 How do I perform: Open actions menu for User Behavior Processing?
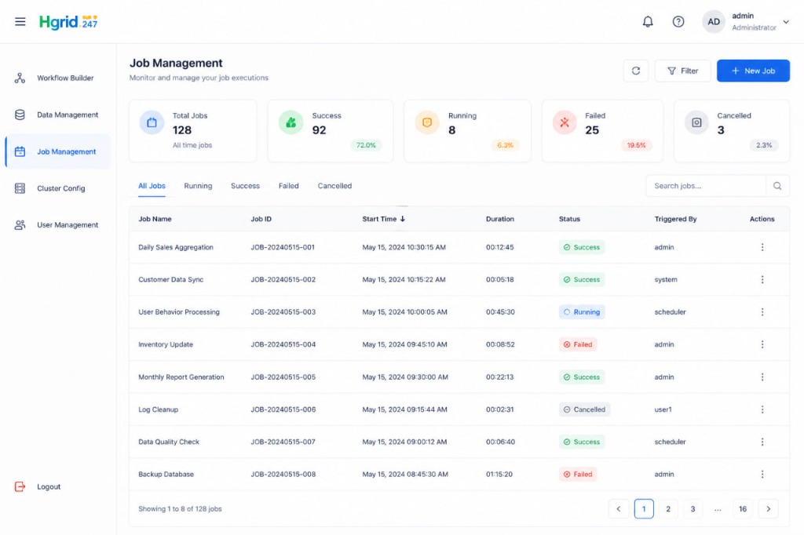click(762, 311)
